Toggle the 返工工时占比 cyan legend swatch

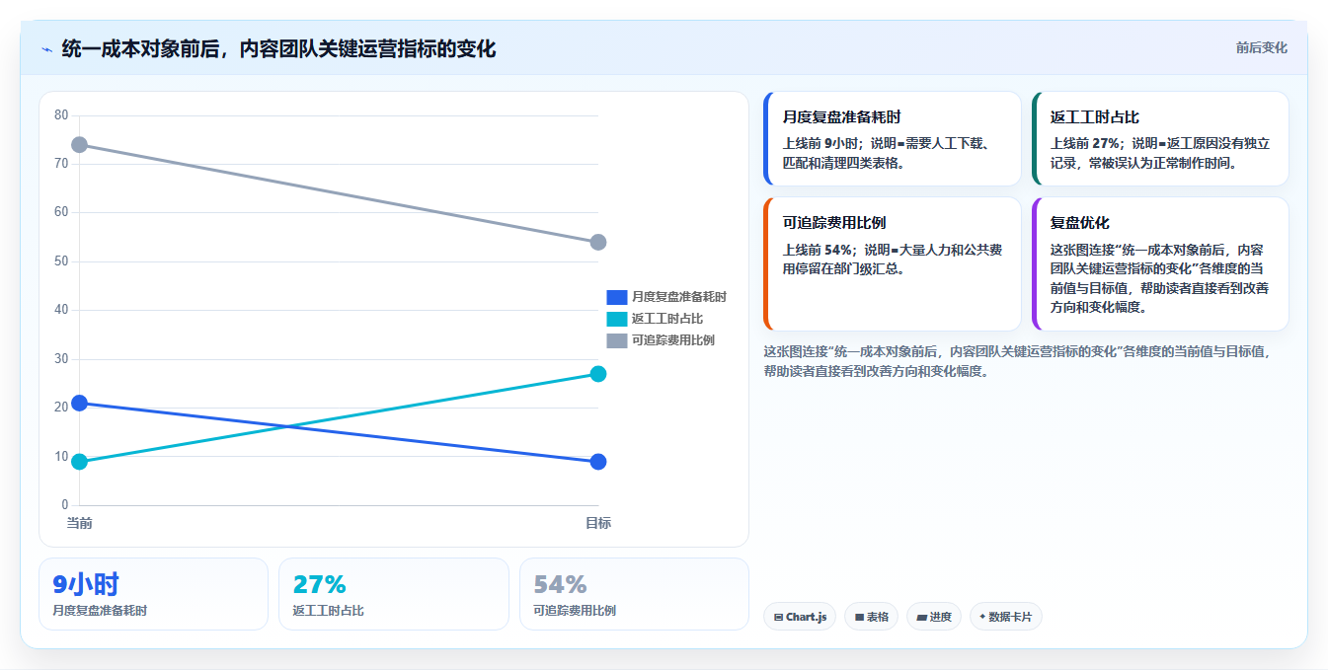[616, 319]
